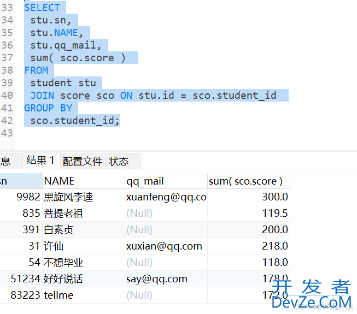The width and height of the screenshot is (357, 314).
Task: Select the sn cell 391
Action: [x=21, y=230]
